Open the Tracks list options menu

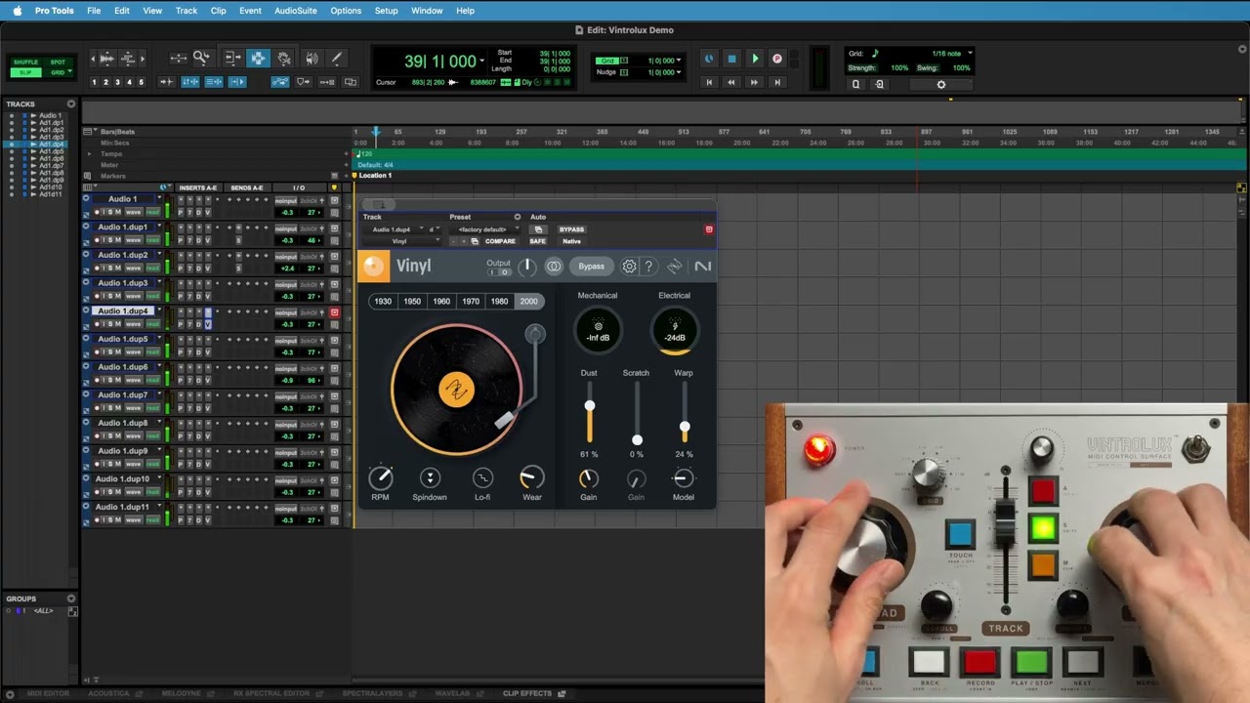pos(70,103)
